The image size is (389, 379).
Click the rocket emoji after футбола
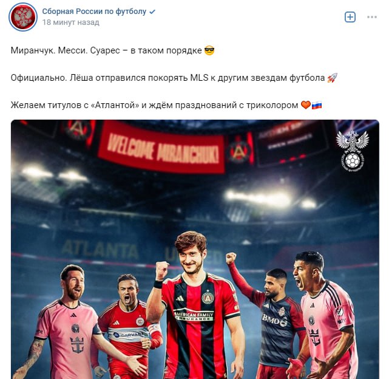coord(332,78)
